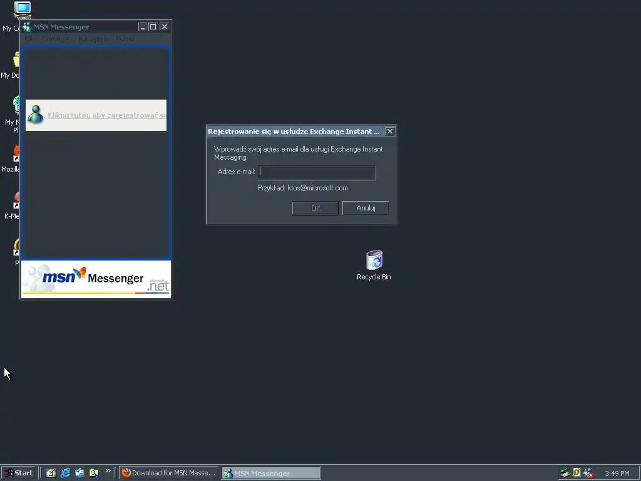
Task: Open the Narzędzia menu in MSN Messenger
Action: (94, 39)
